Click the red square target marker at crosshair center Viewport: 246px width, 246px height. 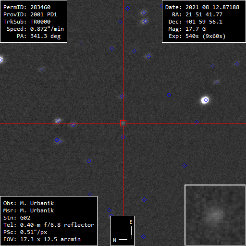pos(123,123)
